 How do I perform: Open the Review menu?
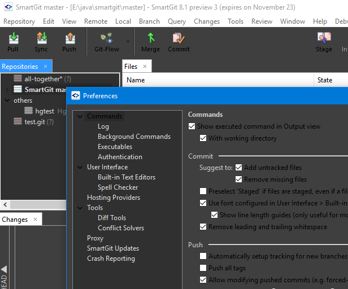[262, 21]
